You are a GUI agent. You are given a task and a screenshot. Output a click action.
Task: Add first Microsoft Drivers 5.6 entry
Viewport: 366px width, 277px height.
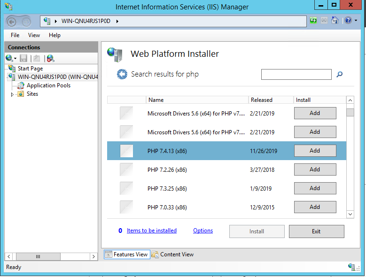315,113
